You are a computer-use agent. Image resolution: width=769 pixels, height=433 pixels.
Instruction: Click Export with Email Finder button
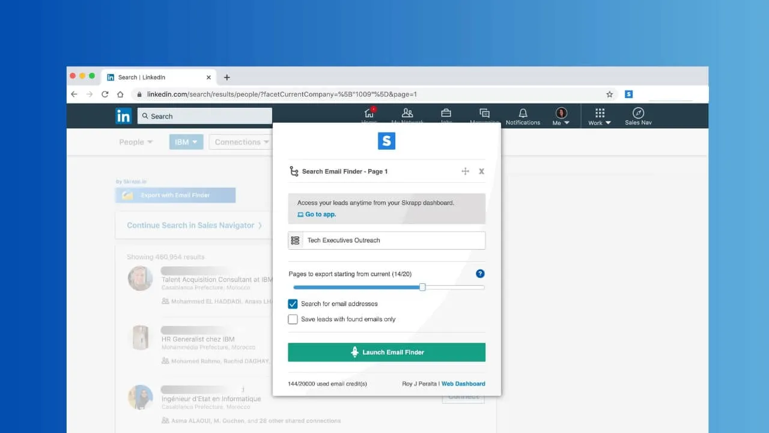(175, 195)
